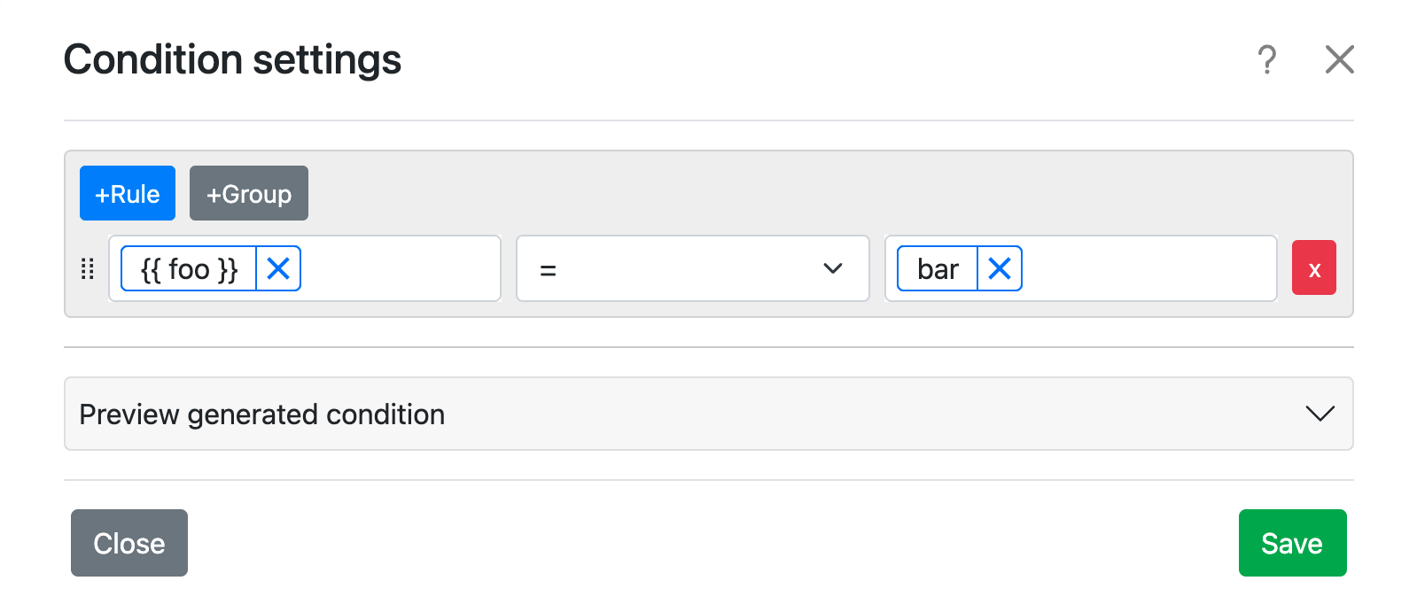The height and width of the screenshot is (604, 1417).
Task: Delete the rule with red x button
Action: pos(1313,268)
